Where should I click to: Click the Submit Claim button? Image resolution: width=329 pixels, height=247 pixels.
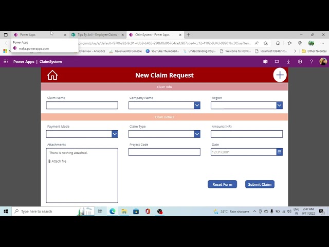260,184
